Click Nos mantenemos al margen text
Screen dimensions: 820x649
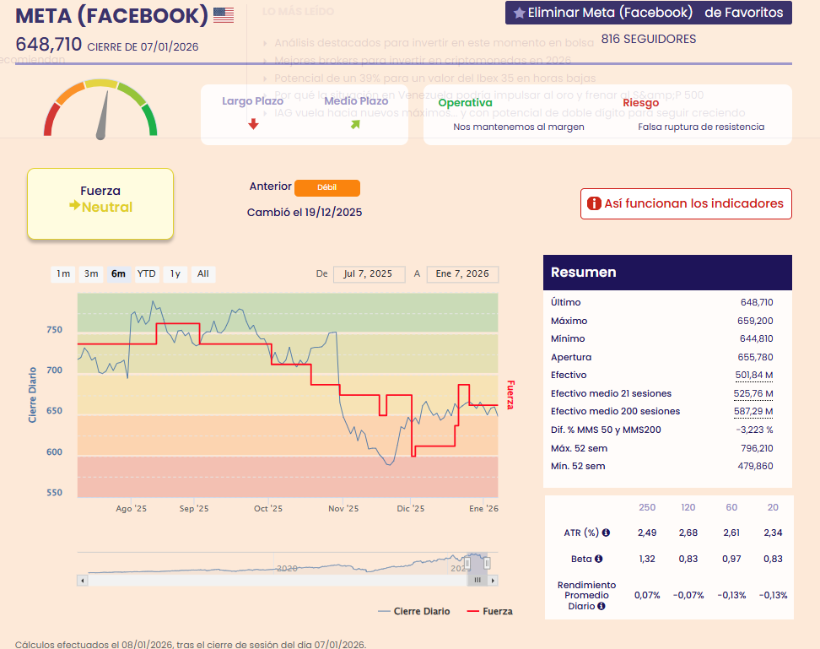click(x=519, y=127)
